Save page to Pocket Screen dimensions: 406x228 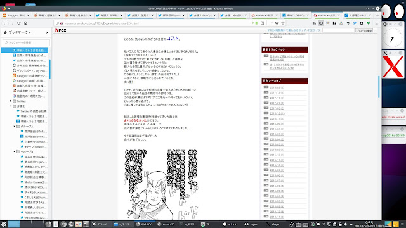(277, 23)
